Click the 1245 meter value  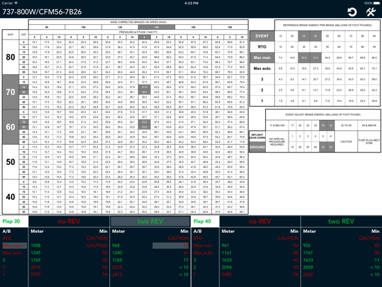(35, 253)
